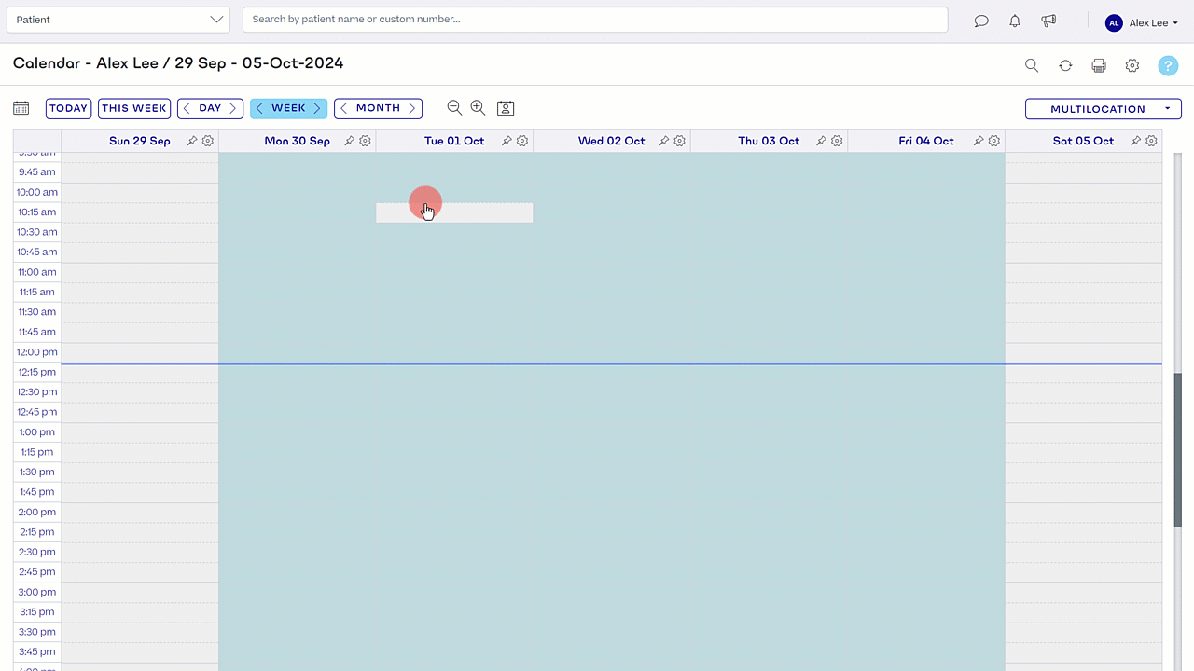This screenshot has width=1194, height=671.
Task: Open the Patient search type dropdown
Action: [x=120, y=20]
